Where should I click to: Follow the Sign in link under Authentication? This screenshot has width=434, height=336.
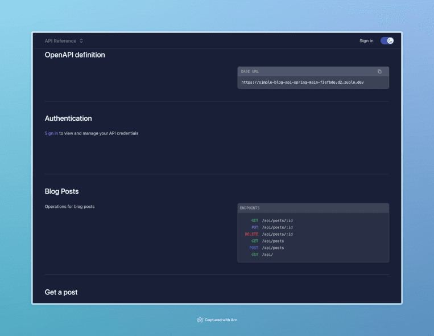coord(51,133)
